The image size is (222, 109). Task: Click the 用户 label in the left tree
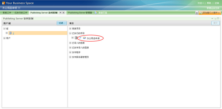pos(8,38)
